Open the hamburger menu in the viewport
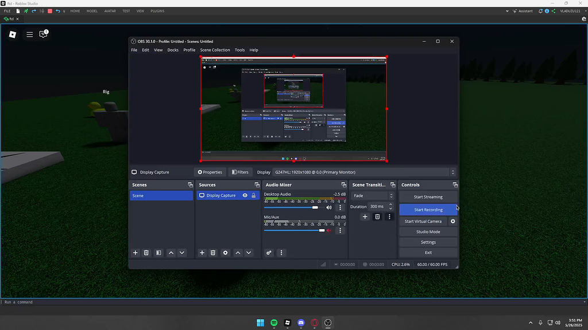 (x=30, y=34)
